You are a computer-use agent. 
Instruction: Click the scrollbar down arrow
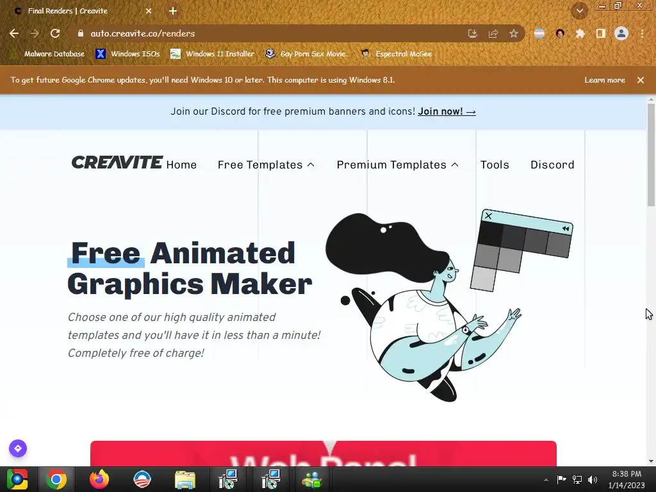point(651,461)
